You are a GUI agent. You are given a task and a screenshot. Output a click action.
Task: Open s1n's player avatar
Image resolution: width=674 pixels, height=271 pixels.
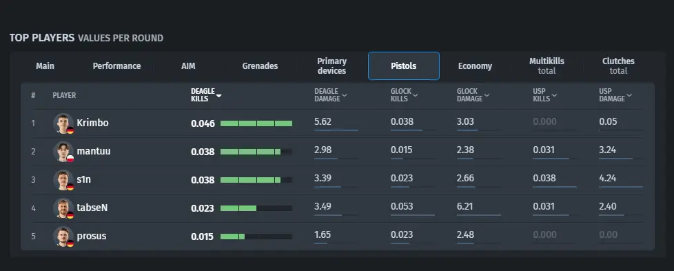click(63, 180)
